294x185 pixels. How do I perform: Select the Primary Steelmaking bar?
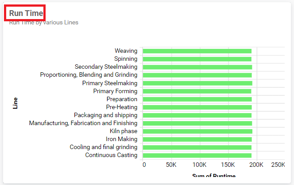click(197, 83)
